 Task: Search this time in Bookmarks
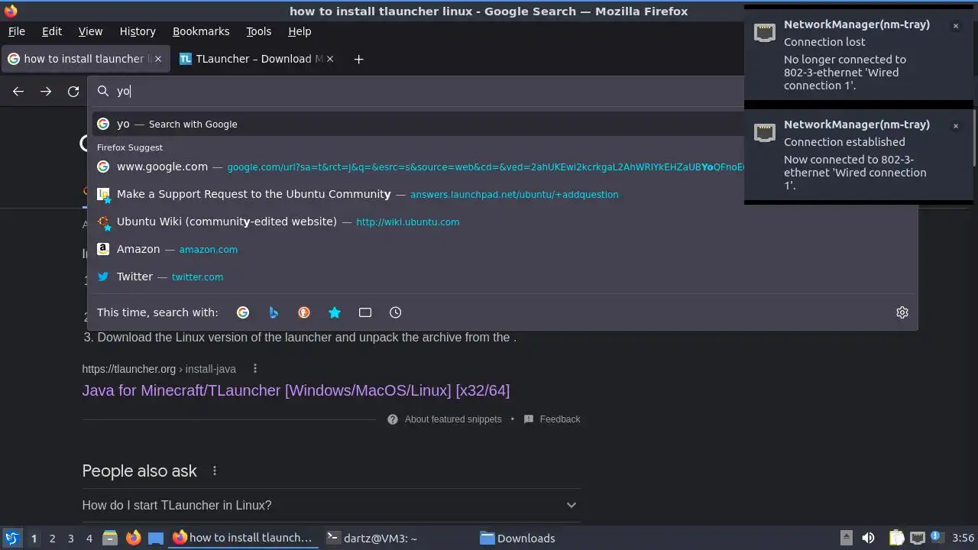[x=335, y=312]
